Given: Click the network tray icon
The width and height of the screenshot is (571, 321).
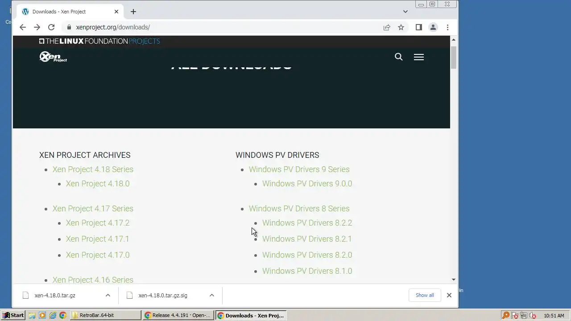Looking at the screenshot, I should coord(524,316).
